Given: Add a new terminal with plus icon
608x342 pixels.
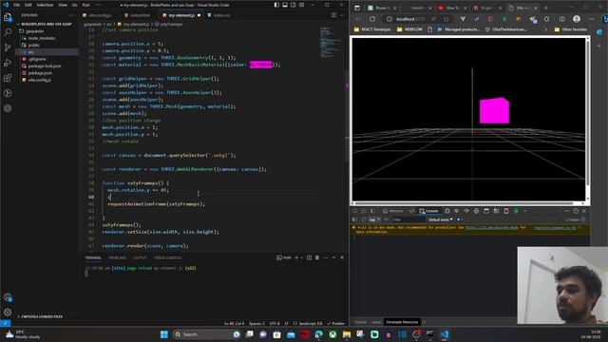Looking at the screenshot, I should pyautogui.click(x=296, y=257).
